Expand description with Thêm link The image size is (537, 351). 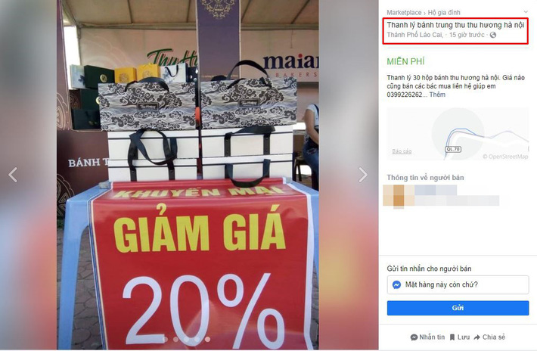point(437,95)
